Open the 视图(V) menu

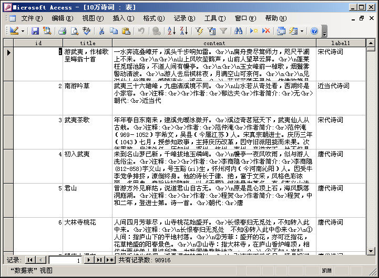point(93,18)
